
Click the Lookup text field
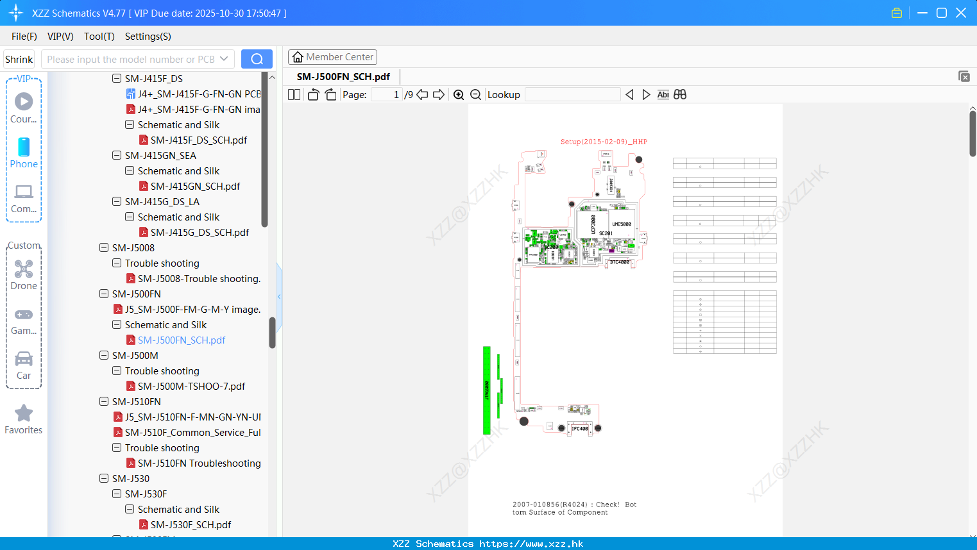[x=573, y=94]
